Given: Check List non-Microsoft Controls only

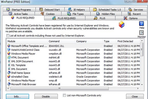Looking at the screenshot, I should [x=64, y=95].
